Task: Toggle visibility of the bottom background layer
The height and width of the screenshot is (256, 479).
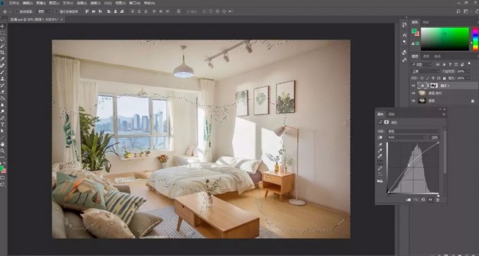Action: click(414, 100)
